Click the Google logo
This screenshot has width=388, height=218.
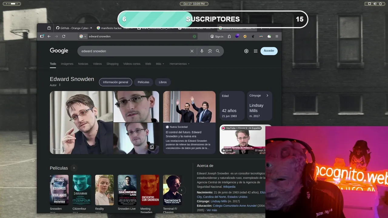click(x=59, y=51)
